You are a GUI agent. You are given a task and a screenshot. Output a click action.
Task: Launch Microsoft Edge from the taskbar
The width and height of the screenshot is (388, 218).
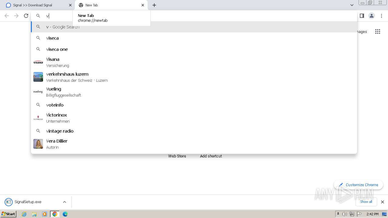coord(65,214)
